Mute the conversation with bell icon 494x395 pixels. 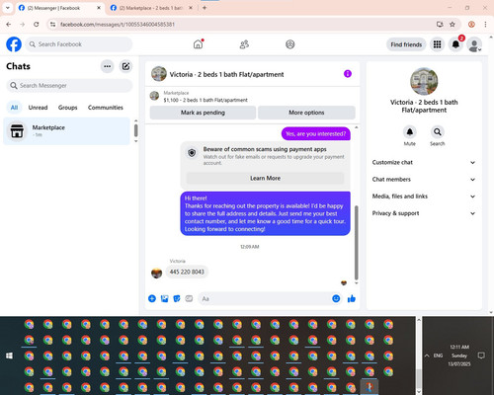tap(410, 132)
